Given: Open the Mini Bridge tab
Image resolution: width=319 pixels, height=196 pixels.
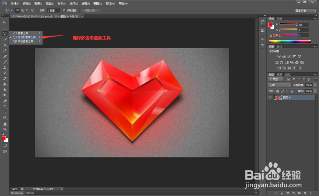Looking at the screenshot, I should [x=17, y=193].
